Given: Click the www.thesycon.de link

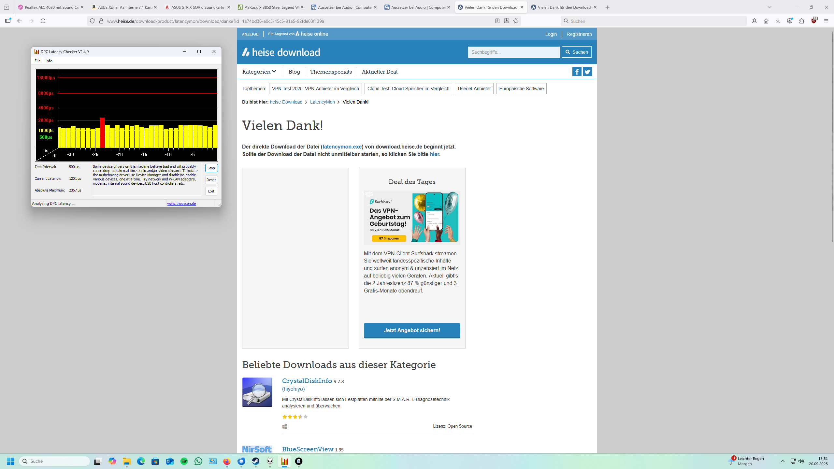Looking at the screenshot, I should [x=181, y=204].
